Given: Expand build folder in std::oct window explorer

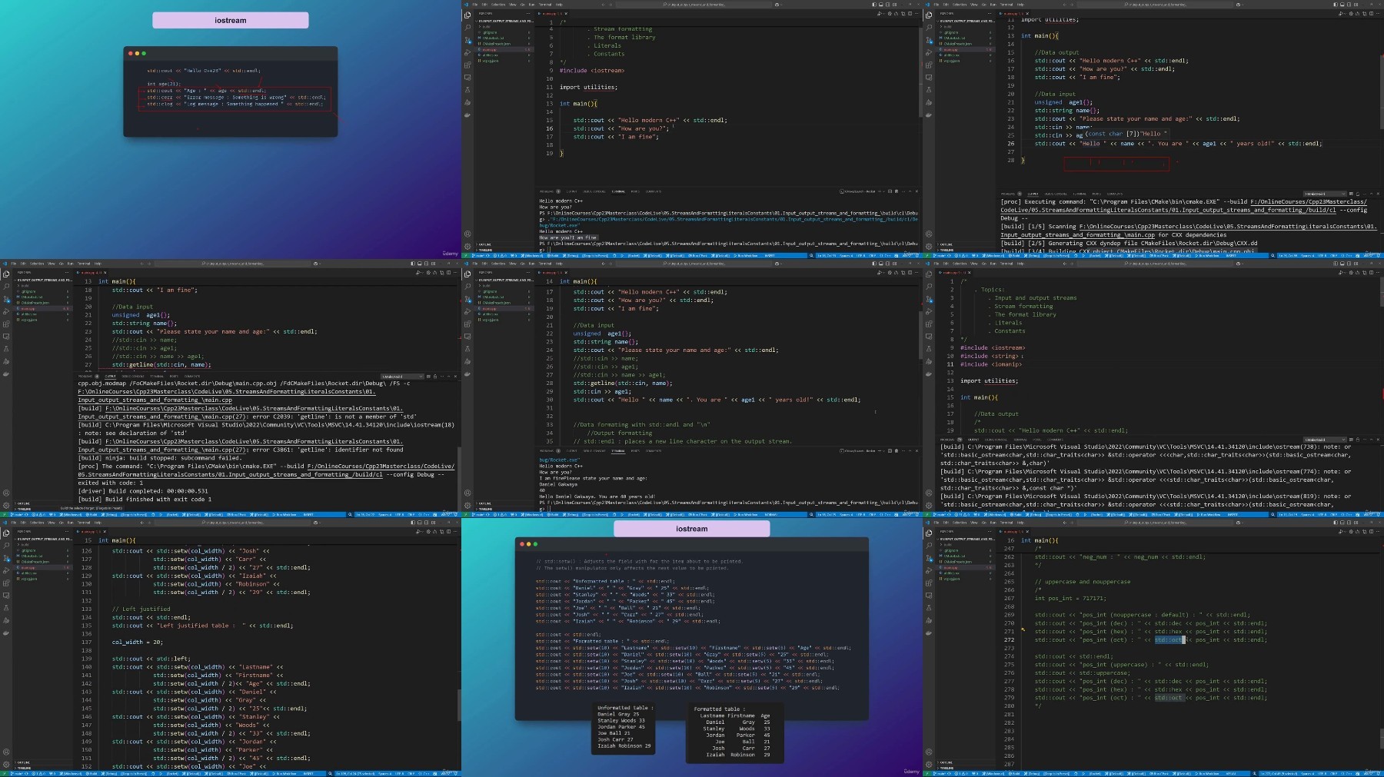Looking at the screenshot, I should pos(947,544).
